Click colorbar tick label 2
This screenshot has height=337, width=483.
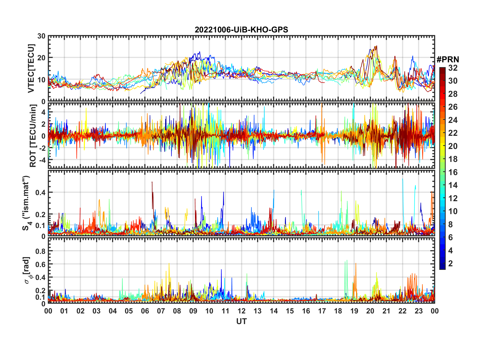click(x=450, y=264)
